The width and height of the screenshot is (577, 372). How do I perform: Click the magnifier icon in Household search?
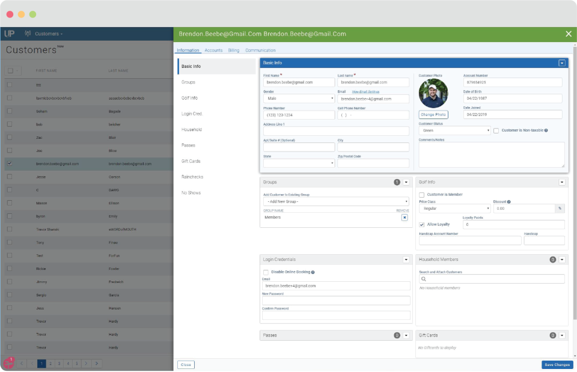[425, 279]
